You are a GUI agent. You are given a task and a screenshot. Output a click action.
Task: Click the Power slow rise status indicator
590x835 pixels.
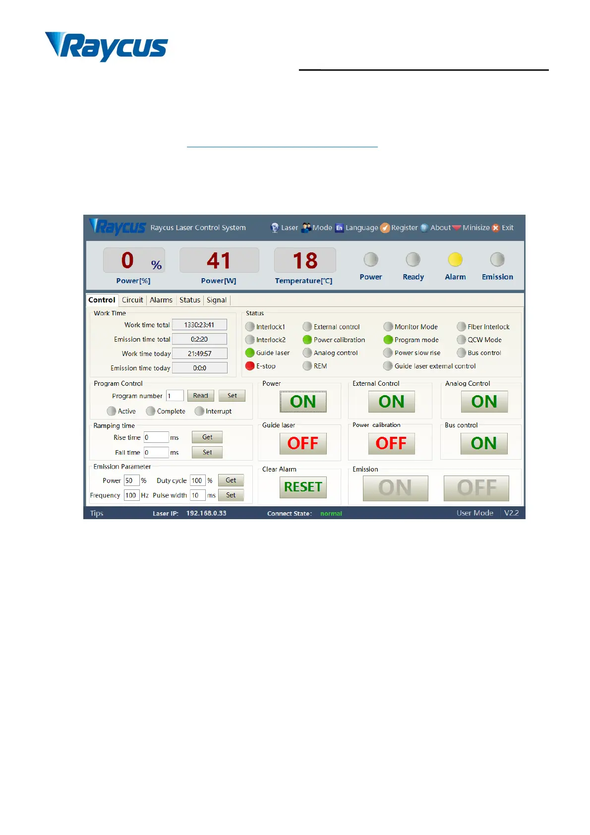(388, 353)
